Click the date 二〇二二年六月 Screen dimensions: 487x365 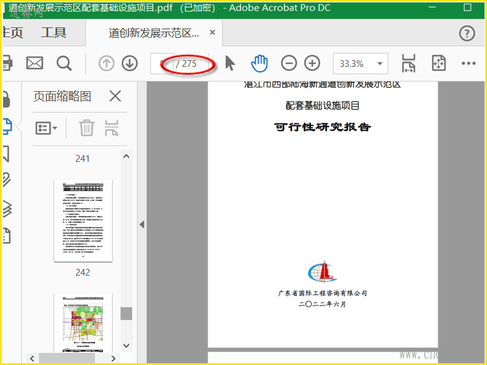[x=323, y=304]
